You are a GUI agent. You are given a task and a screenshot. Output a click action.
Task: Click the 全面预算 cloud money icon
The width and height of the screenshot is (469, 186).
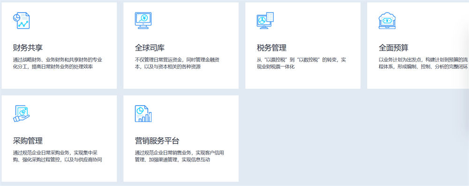pos(387,21)
